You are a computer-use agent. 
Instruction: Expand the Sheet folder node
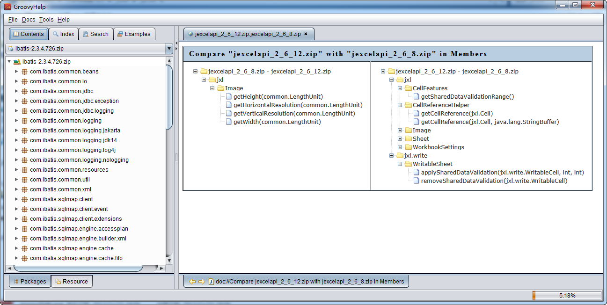click(400, 139)
